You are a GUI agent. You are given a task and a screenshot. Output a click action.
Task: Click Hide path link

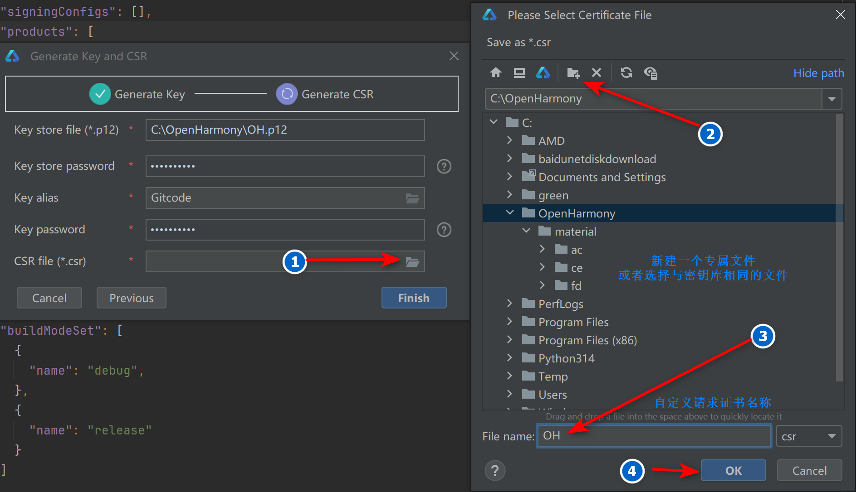click(818, 73)
